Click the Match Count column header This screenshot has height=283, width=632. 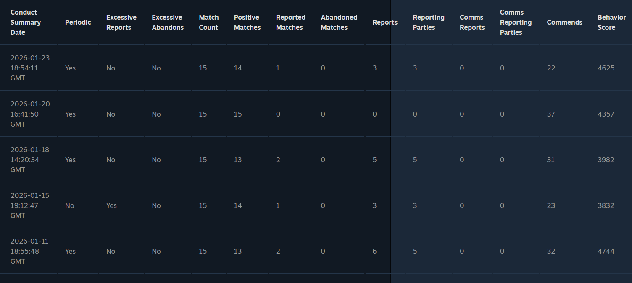pyautogui.click(x=209, y=22)
